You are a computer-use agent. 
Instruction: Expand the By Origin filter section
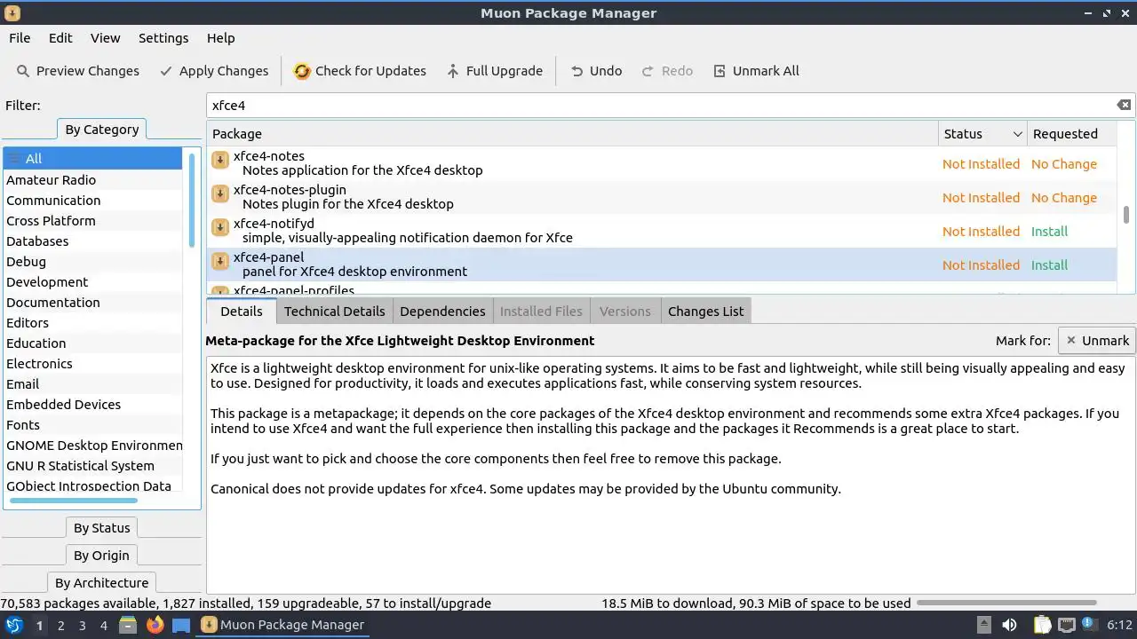(101, 556)
